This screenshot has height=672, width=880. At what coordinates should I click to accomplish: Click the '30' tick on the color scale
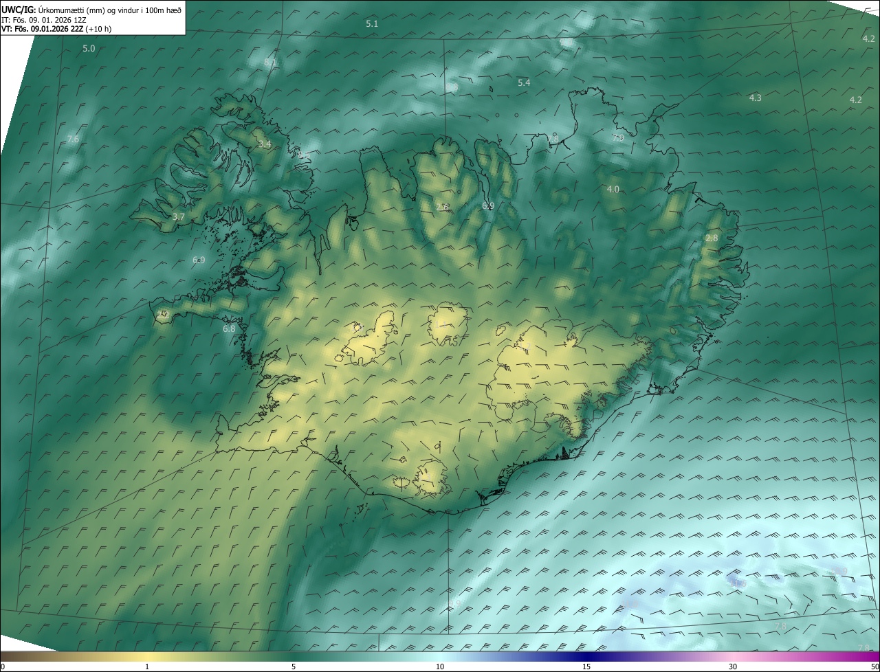point(733,667)
